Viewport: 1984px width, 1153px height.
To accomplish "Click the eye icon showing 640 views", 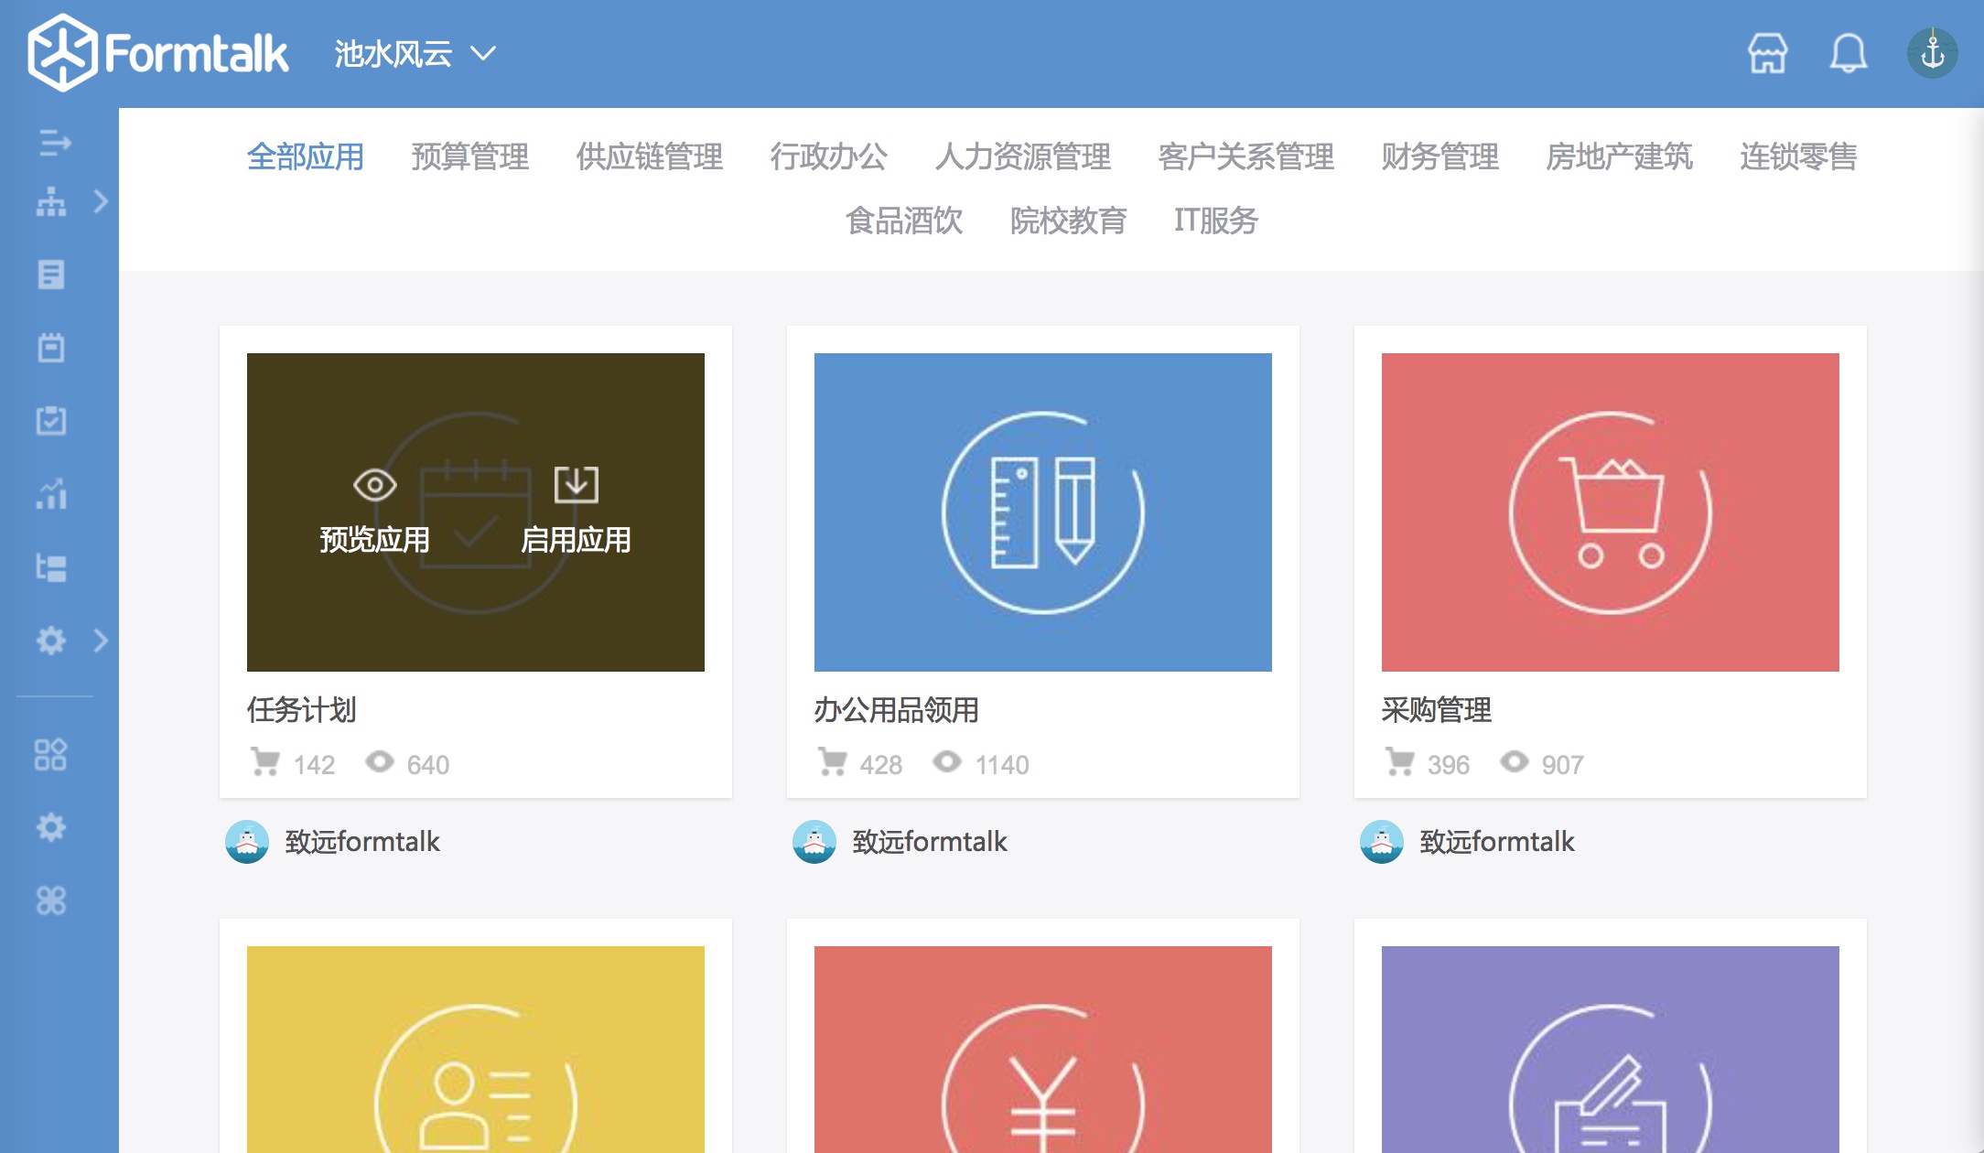I will point(380,761).
